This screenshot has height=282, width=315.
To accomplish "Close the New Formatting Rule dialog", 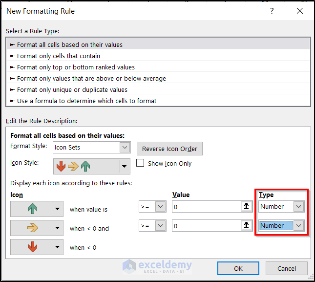I will click(x=299, y=11).
